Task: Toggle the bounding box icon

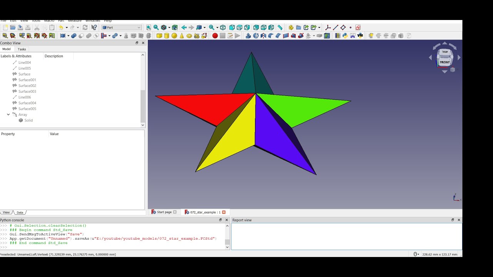Action: tap(174, 27)
